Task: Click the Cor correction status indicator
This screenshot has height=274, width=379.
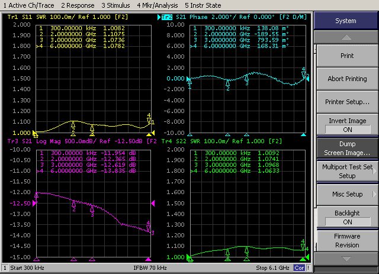Action: [299, 268]
